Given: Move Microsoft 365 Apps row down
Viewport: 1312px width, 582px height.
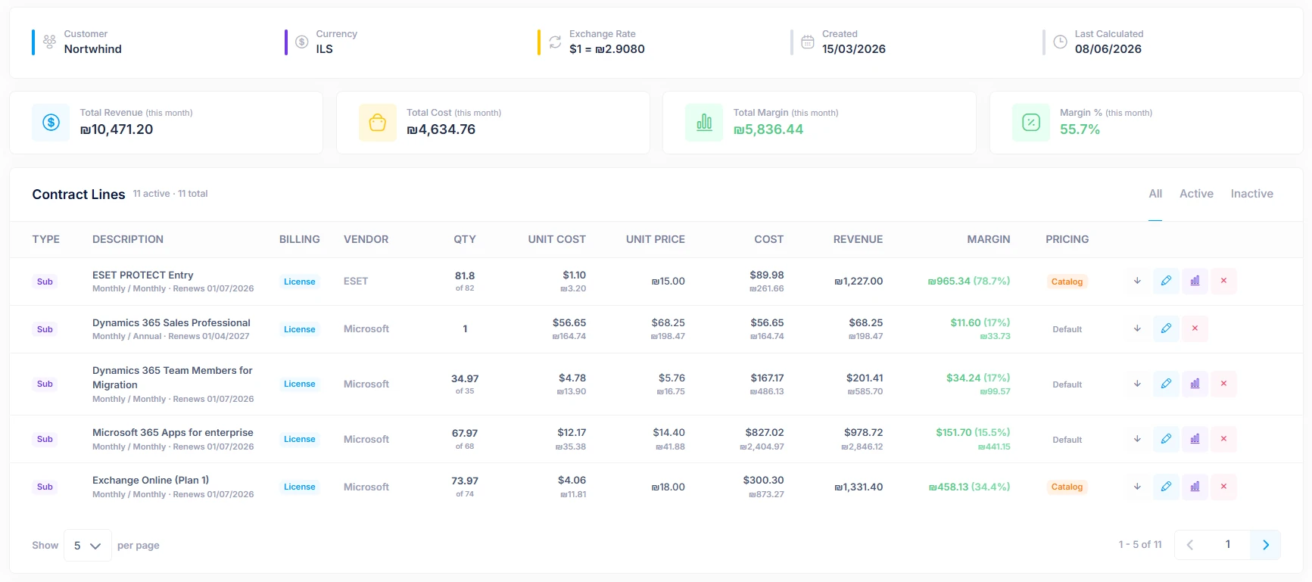Looking at the screenshot, I should (x=1137, y=439).
